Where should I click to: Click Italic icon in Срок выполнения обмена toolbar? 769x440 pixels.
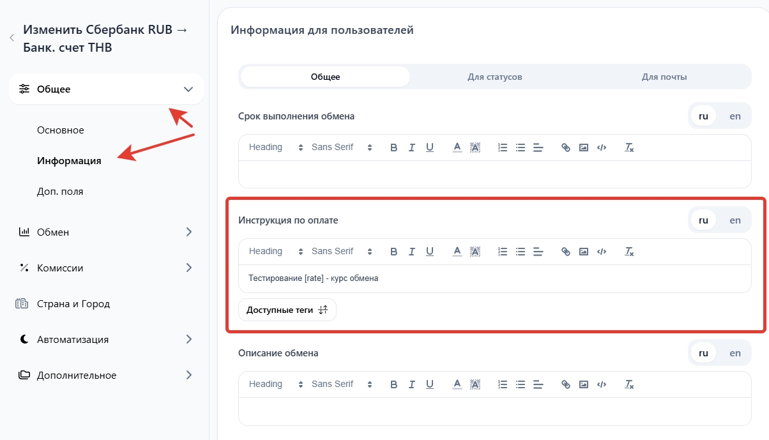(411, 148)
